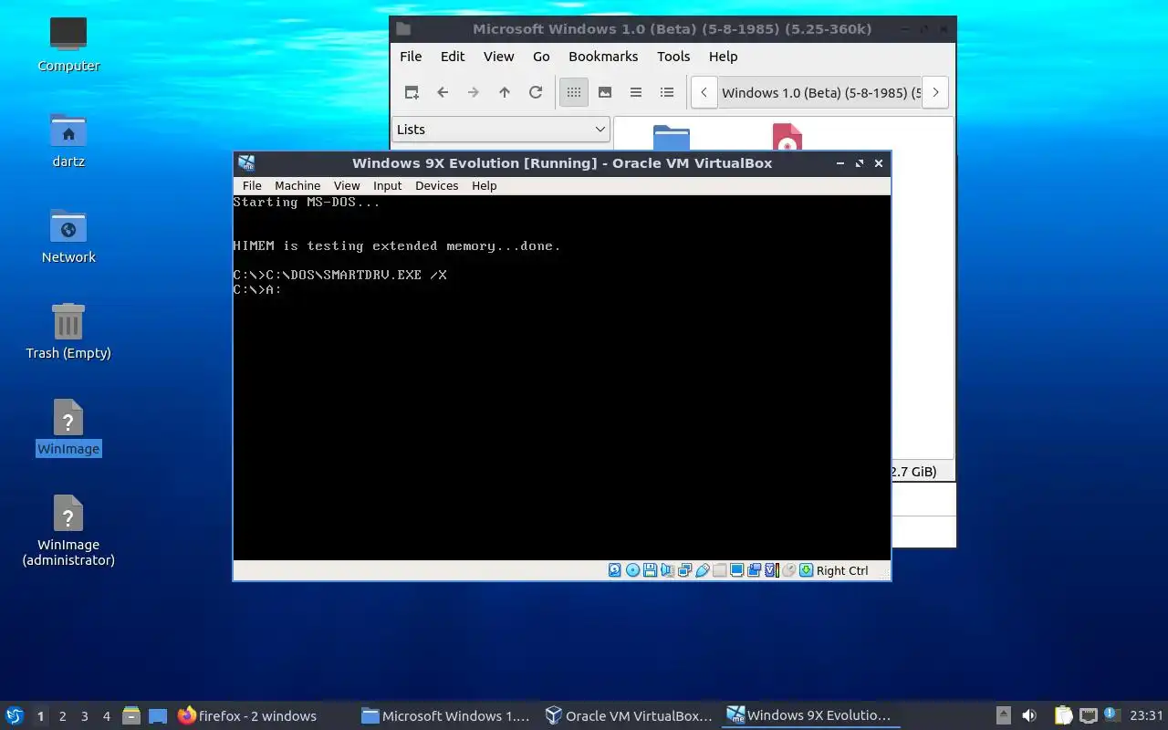Click the network connection tray icon

click(x=1088, y=716)
